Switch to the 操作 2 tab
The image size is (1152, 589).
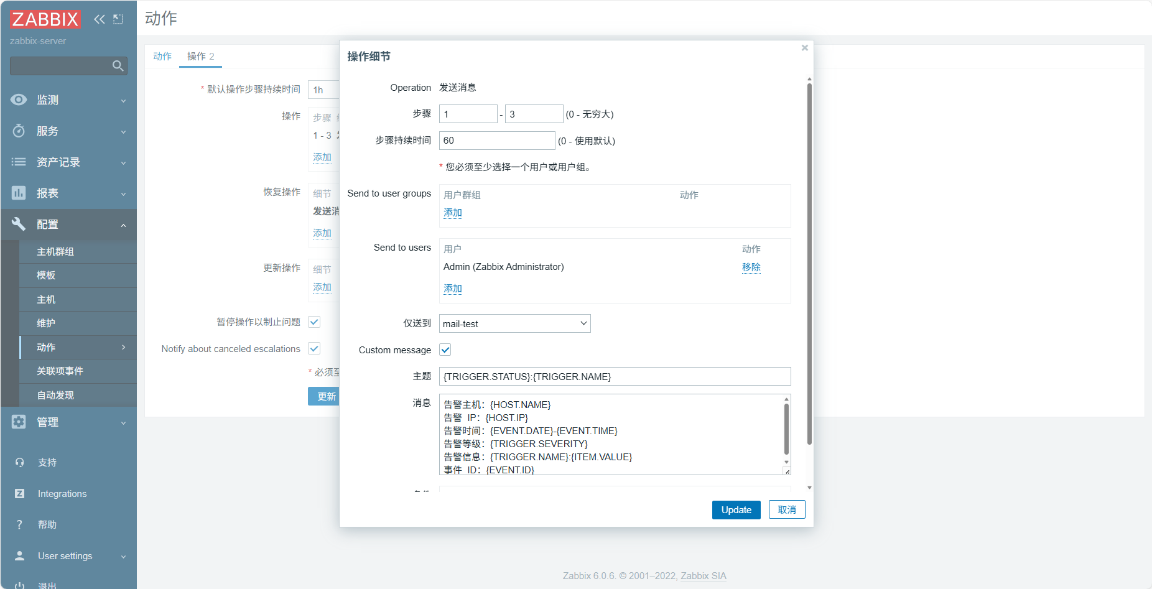[200, 56]
